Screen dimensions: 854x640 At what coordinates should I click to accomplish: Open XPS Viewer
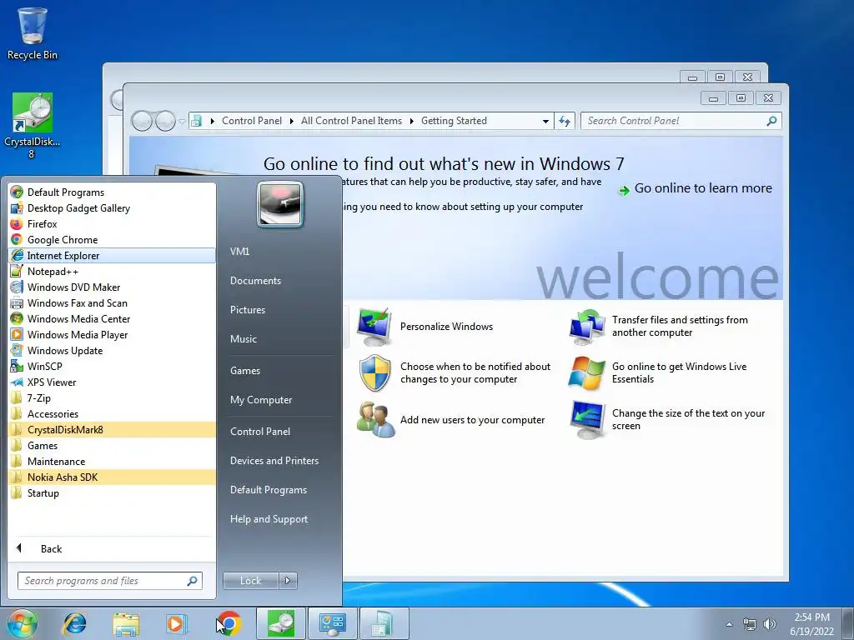point(112,382)
